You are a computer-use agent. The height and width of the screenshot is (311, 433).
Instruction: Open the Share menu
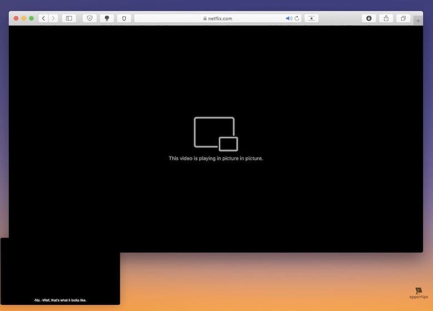tap(386, 18)
